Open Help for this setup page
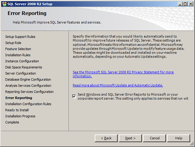Screen dimensions: 195x147 [x=179, y=138]
